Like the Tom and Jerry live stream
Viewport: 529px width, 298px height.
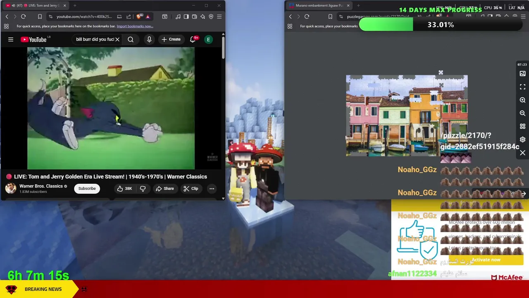coord(124,189)
